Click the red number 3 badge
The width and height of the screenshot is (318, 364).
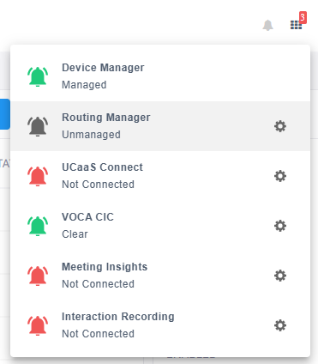point(303,18)
